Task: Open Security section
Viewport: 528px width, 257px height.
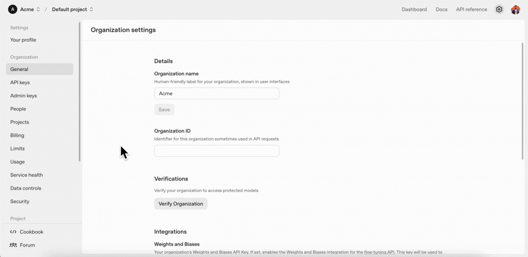Action: click(x=20, y=201)
